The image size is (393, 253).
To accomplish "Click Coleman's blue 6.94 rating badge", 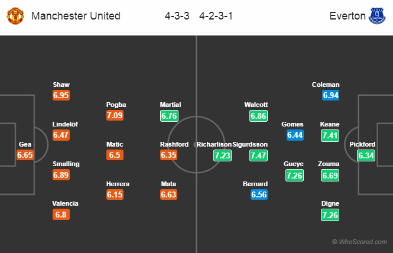I will click(330, 95).
